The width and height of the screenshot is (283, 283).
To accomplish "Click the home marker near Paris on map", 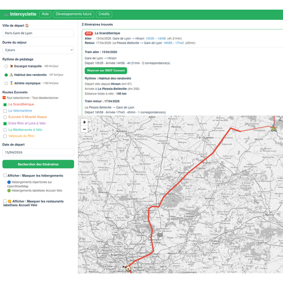I will pos(128,268).
